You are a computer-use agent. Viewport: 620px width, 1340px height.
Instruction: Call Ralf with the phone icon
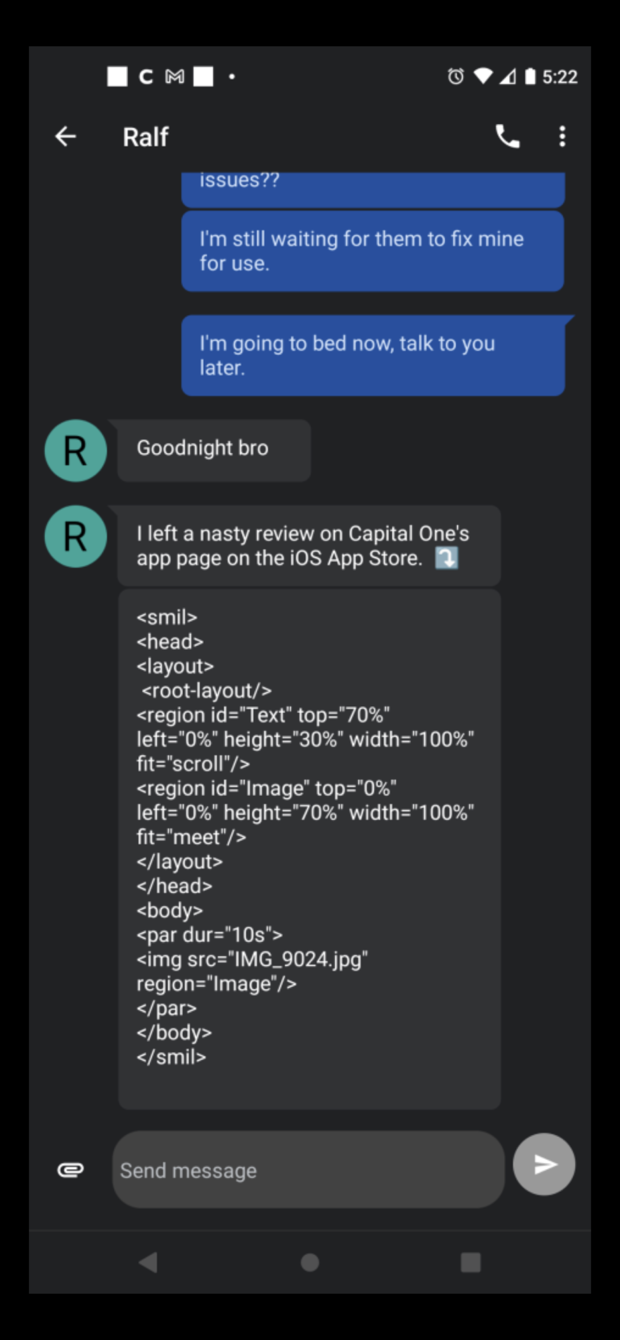tap(507, 137)
